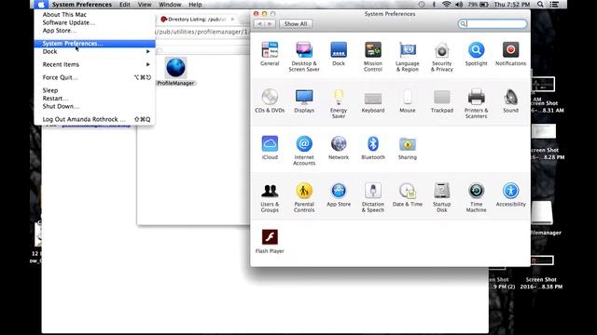Open Date & Time preferences
The image size is (597, 335).
[x=408, y=194]
